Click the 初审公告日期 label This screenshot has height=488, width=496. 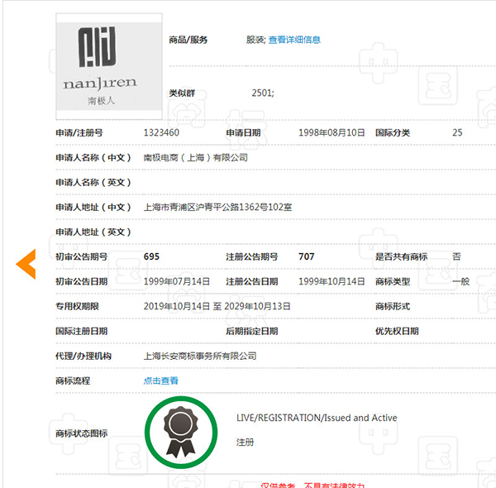pyautogui.click(x=82, y=282)
